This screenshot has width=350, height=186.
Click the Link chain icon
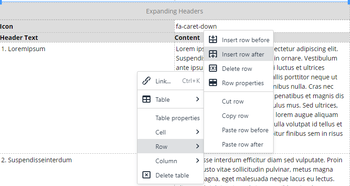click(x=146, y=81)
